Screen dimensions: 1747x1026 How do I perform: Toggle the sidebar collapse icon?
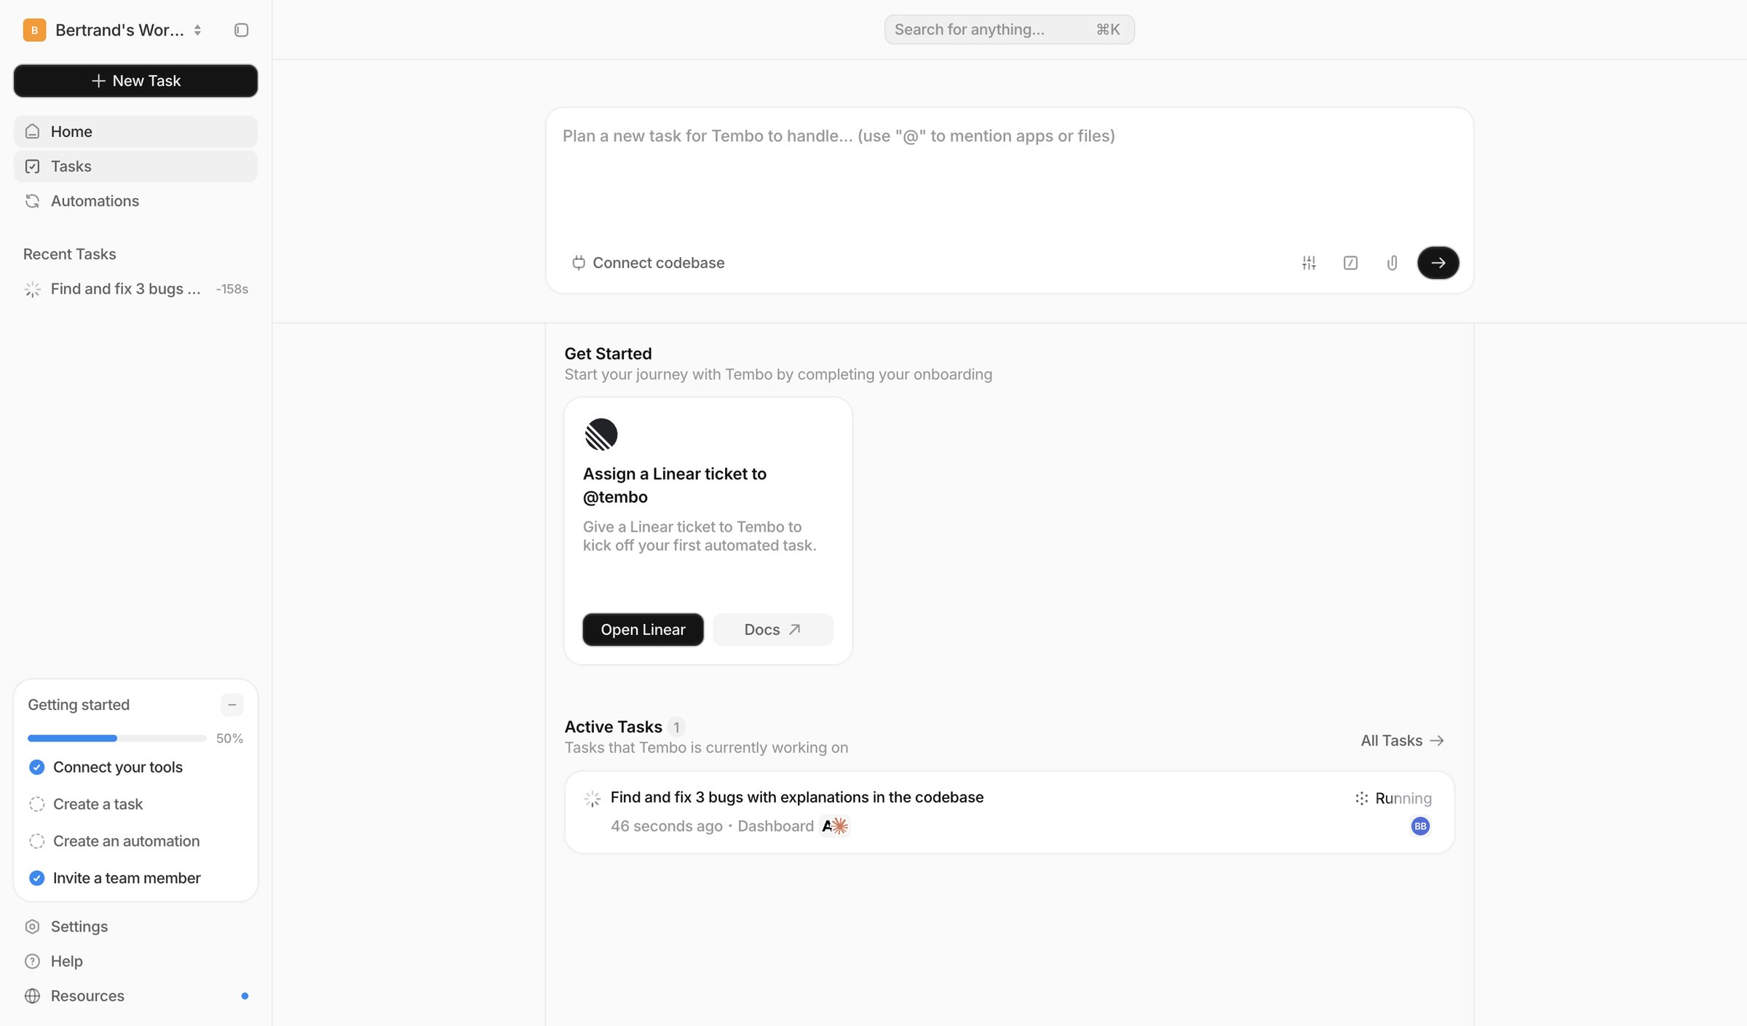pyautogui.click(x=241, y=30)
